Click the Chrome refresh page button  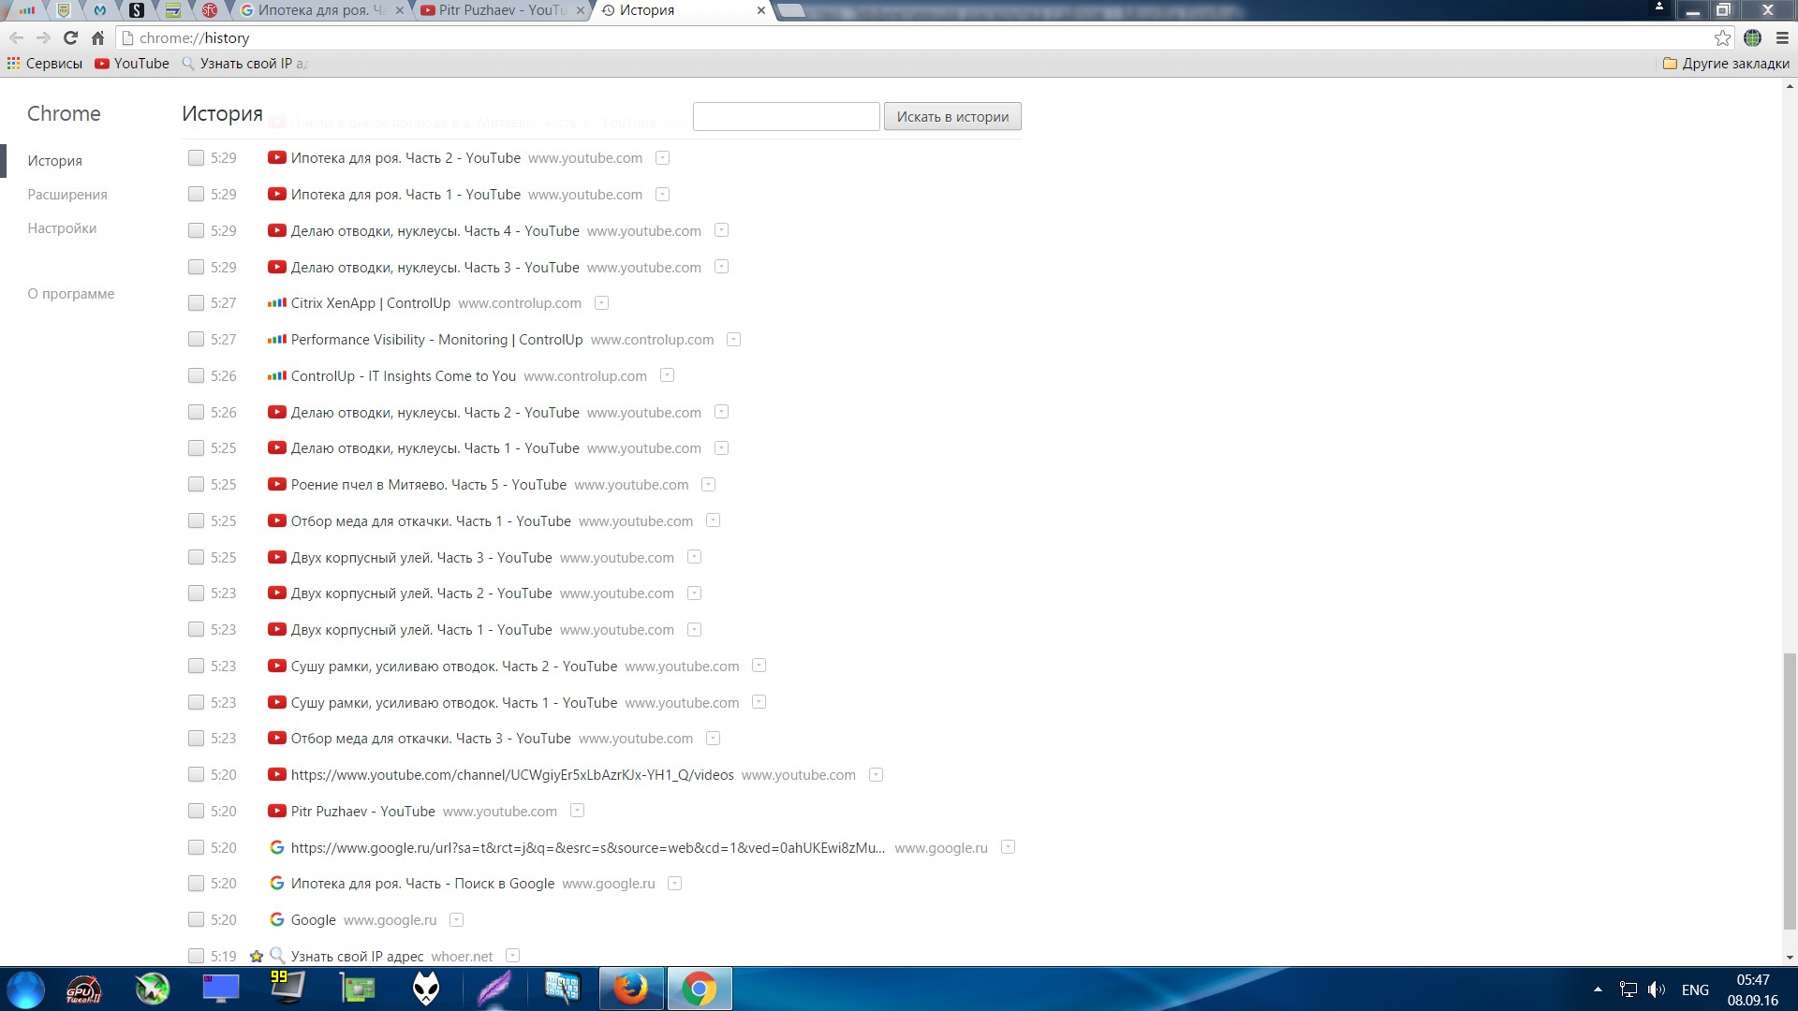click(71, 38)
